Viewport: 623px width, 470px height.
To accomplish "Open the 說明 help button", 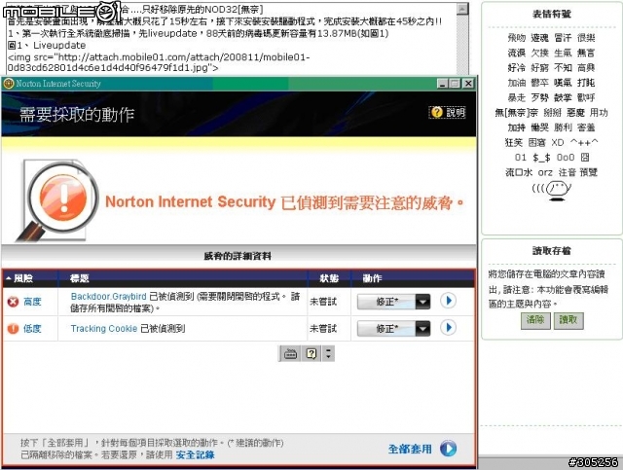I will click(x=448, y=113).
